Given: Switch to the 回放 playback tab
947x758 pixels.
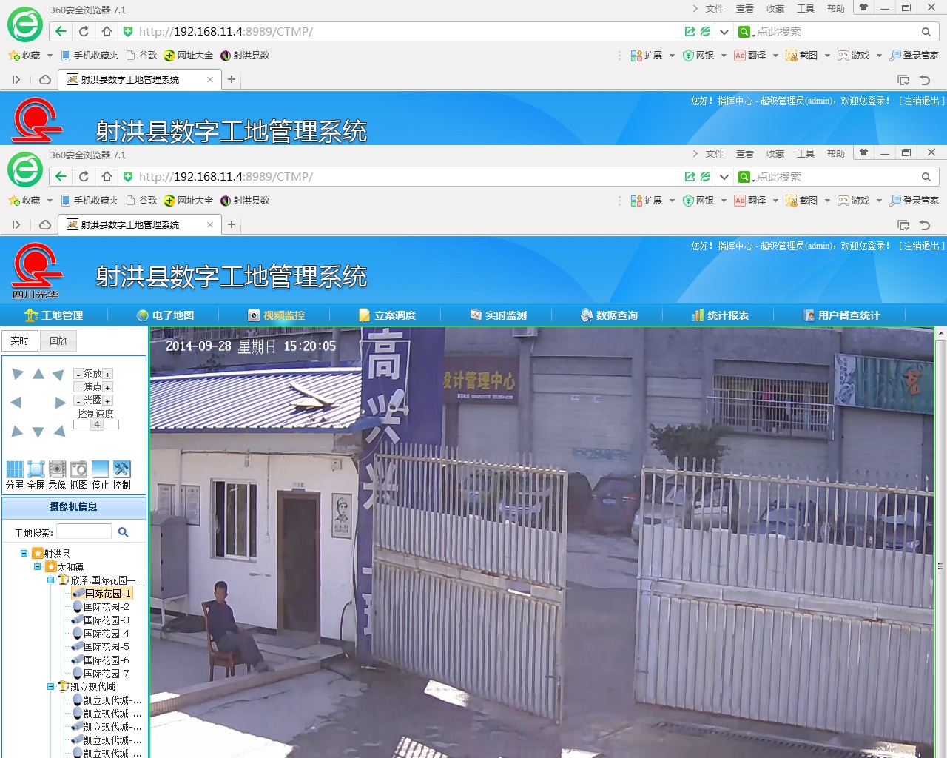Looking at the screenshot, I should point(58,341).
